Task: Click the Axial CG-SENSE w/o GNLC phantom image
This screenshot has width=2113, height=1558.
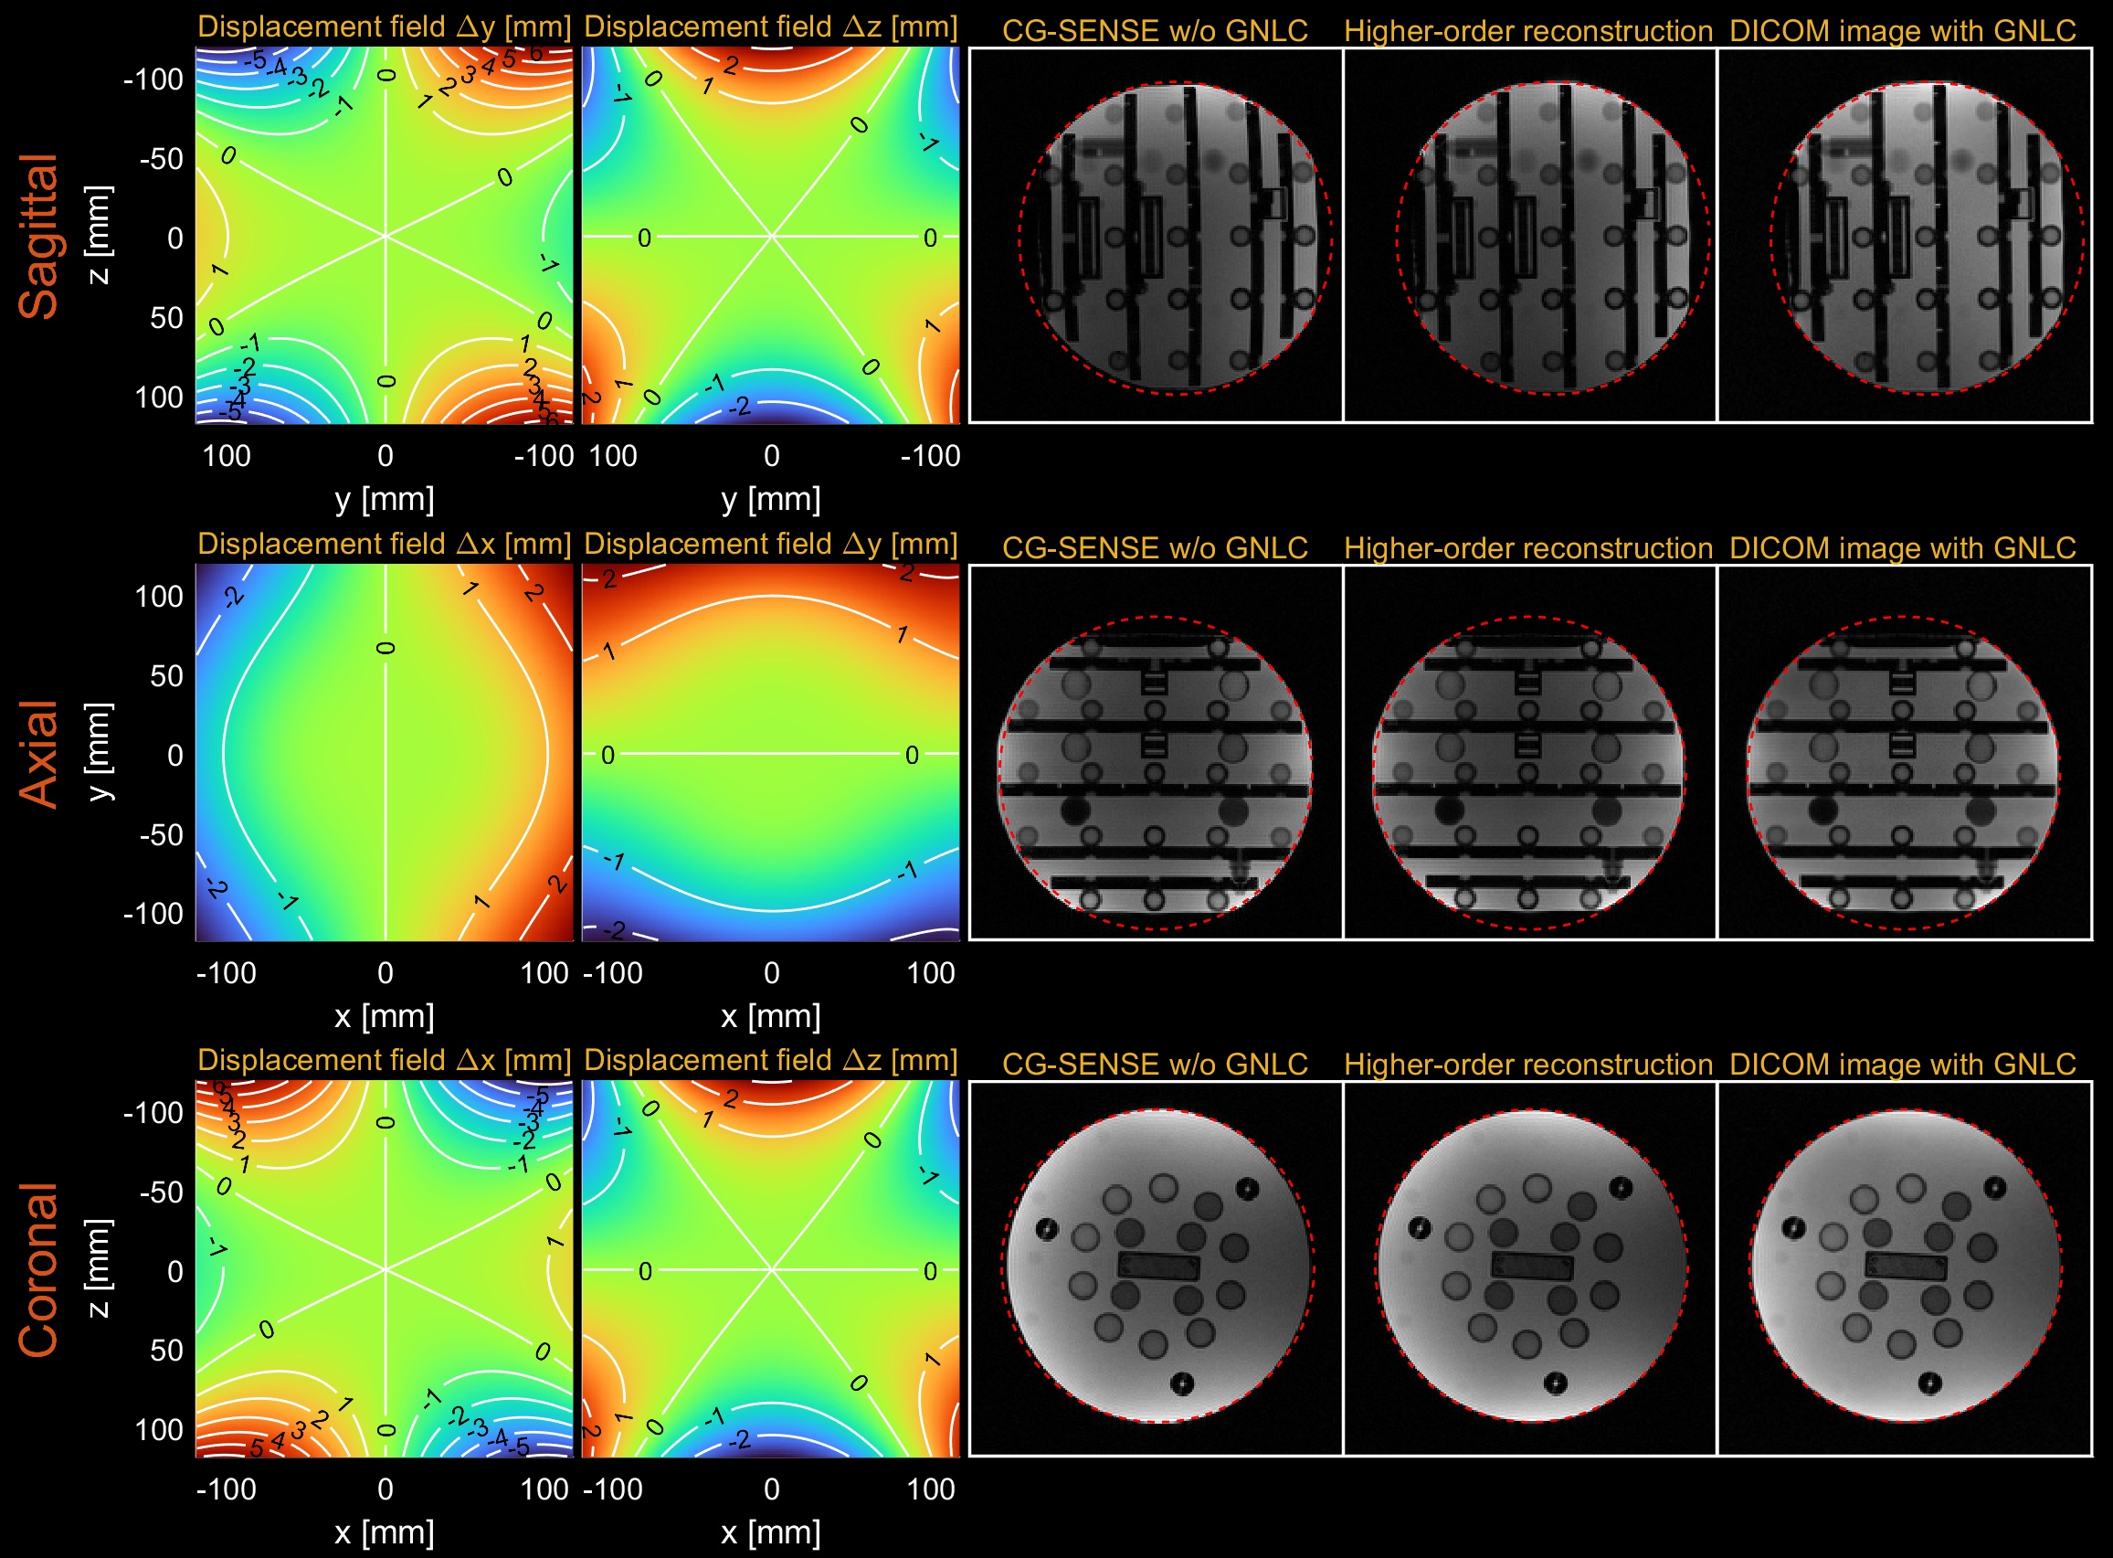Action: click(x=1155, y=753)
